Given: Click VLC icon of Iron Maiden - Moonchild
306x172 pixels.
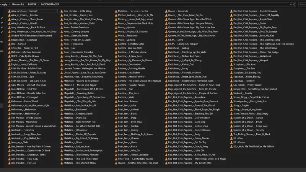Looking at the screenshot, I should point(9,122).
